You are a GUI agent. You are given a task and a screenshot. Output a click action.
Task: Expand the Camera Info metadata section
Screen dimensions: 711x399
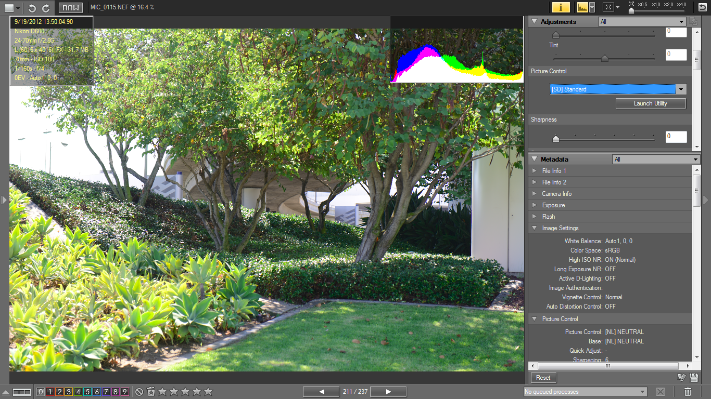(x=534, y=193)
